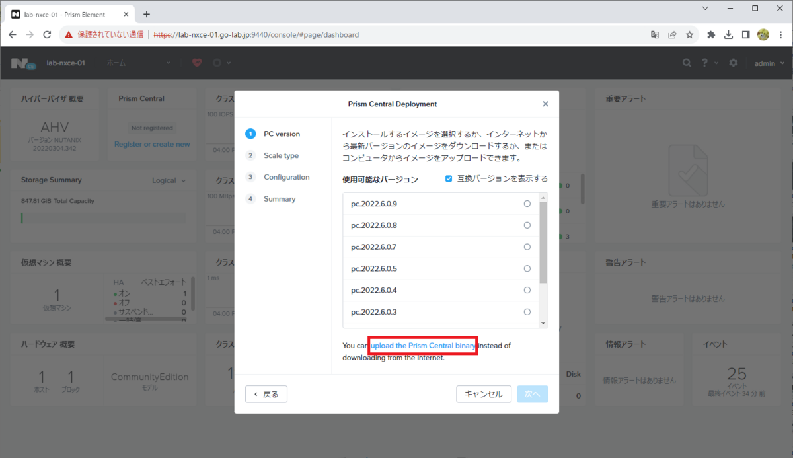Go back to the previous browser page
793x458 pixels.
pyautogui.click(x=13, y=34)
